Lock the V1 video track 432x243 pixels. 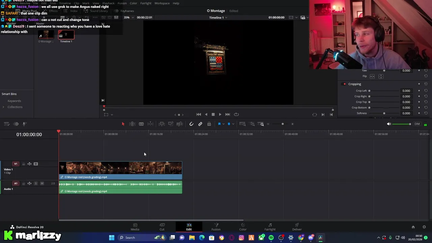pos(23,164)
